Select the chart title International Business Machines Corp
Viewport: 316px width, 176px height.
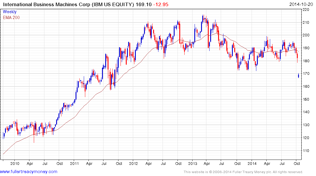tap(46, 4)
